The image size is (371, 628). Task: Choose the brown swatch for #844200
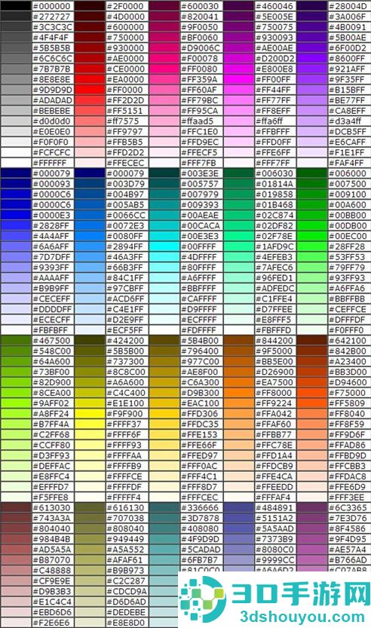coord(238,341)
